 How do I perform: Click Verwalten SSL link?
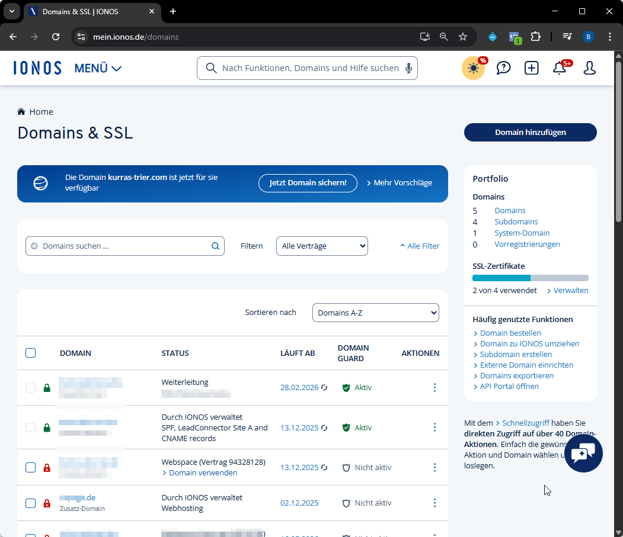pyautogui.click(x=568, y=291)
